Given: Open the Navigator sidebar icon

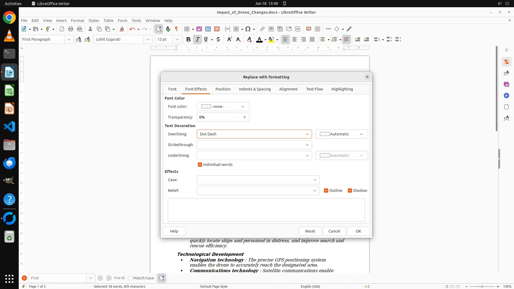Looking at the screenshot, I should click(x=506, y=96).
